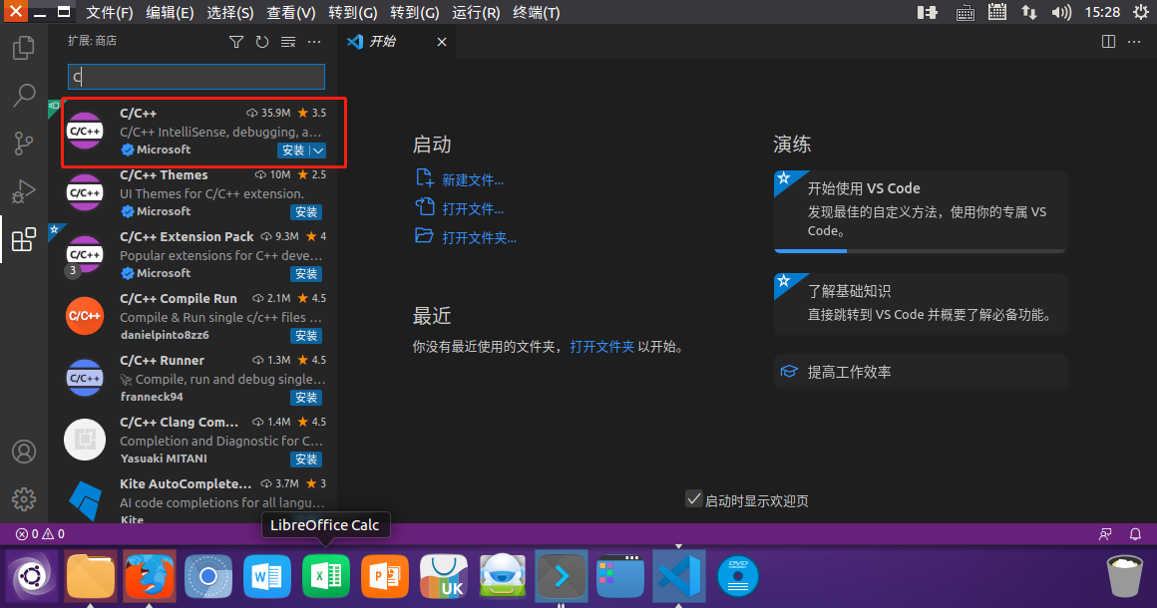Open the Source Control view
This screenshot has width=1157, height=608.
[24, 143]
